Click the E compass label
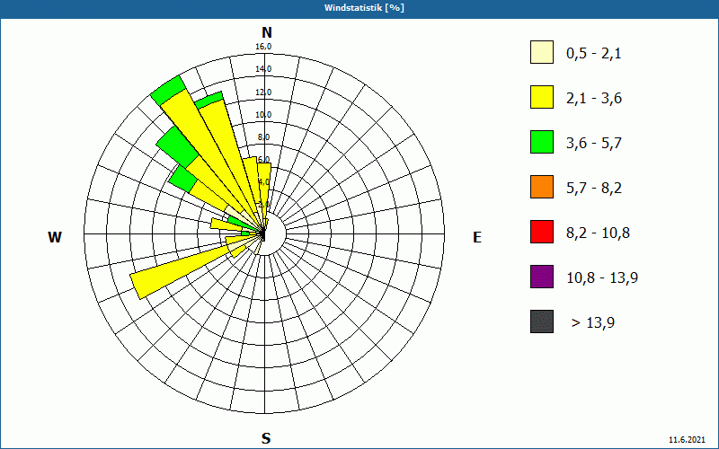Viewport: 719px width, 449px height. (477, 237)
